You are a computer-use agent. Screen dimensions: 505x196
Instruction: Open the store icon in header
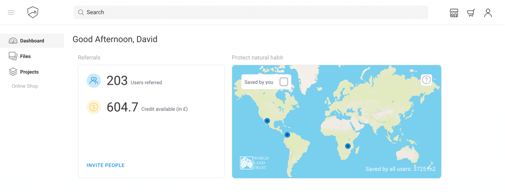[x=454, y=13]
